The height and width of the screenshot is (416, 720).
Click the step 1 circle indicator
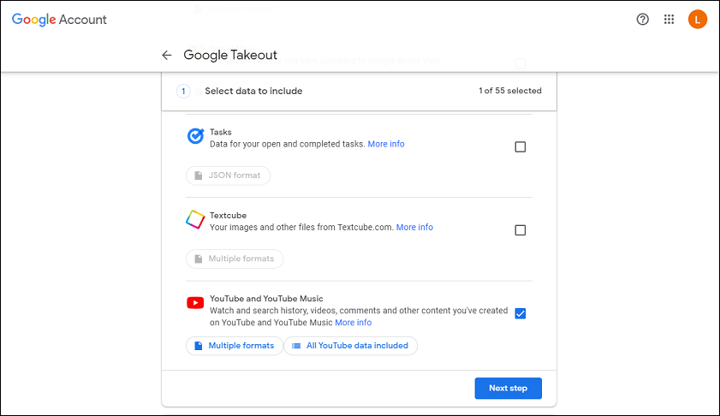point(184,91)
